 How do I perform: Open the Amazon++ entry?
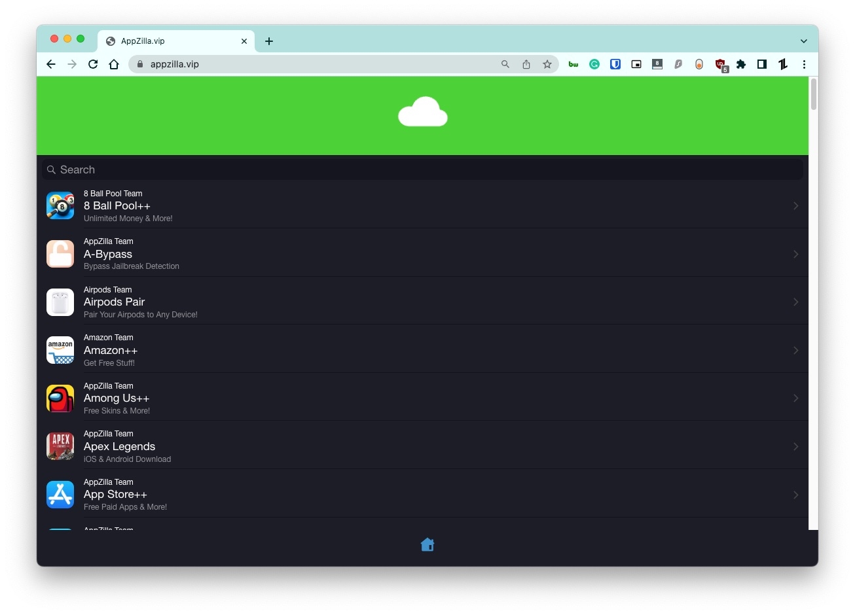click(x=422, y=350)
